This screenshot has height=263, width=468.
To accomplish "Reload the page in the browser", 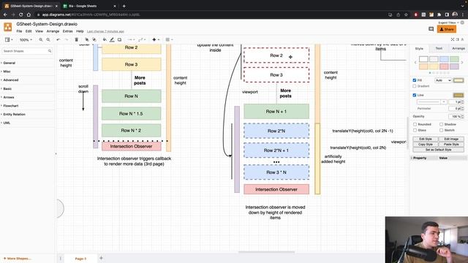I will [20, 15].
